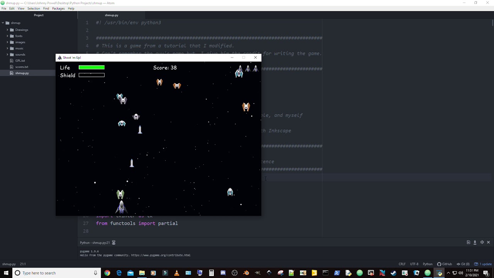Click the pygame window snake icon

coord(59,58)
